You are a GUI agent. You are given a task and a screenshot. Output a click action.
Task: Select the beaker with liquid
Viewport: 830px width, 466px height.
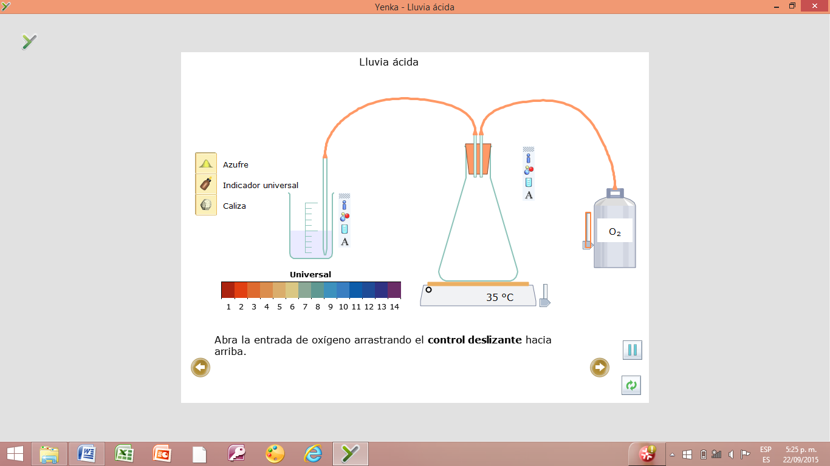click(311, 226)
